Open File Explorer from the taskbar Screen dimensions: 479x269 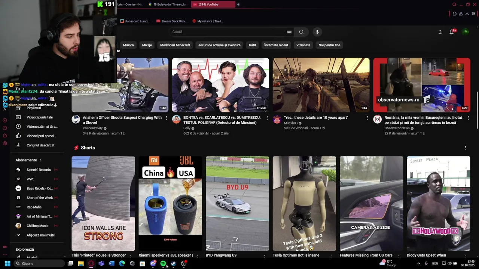click(x=80, y=263)
